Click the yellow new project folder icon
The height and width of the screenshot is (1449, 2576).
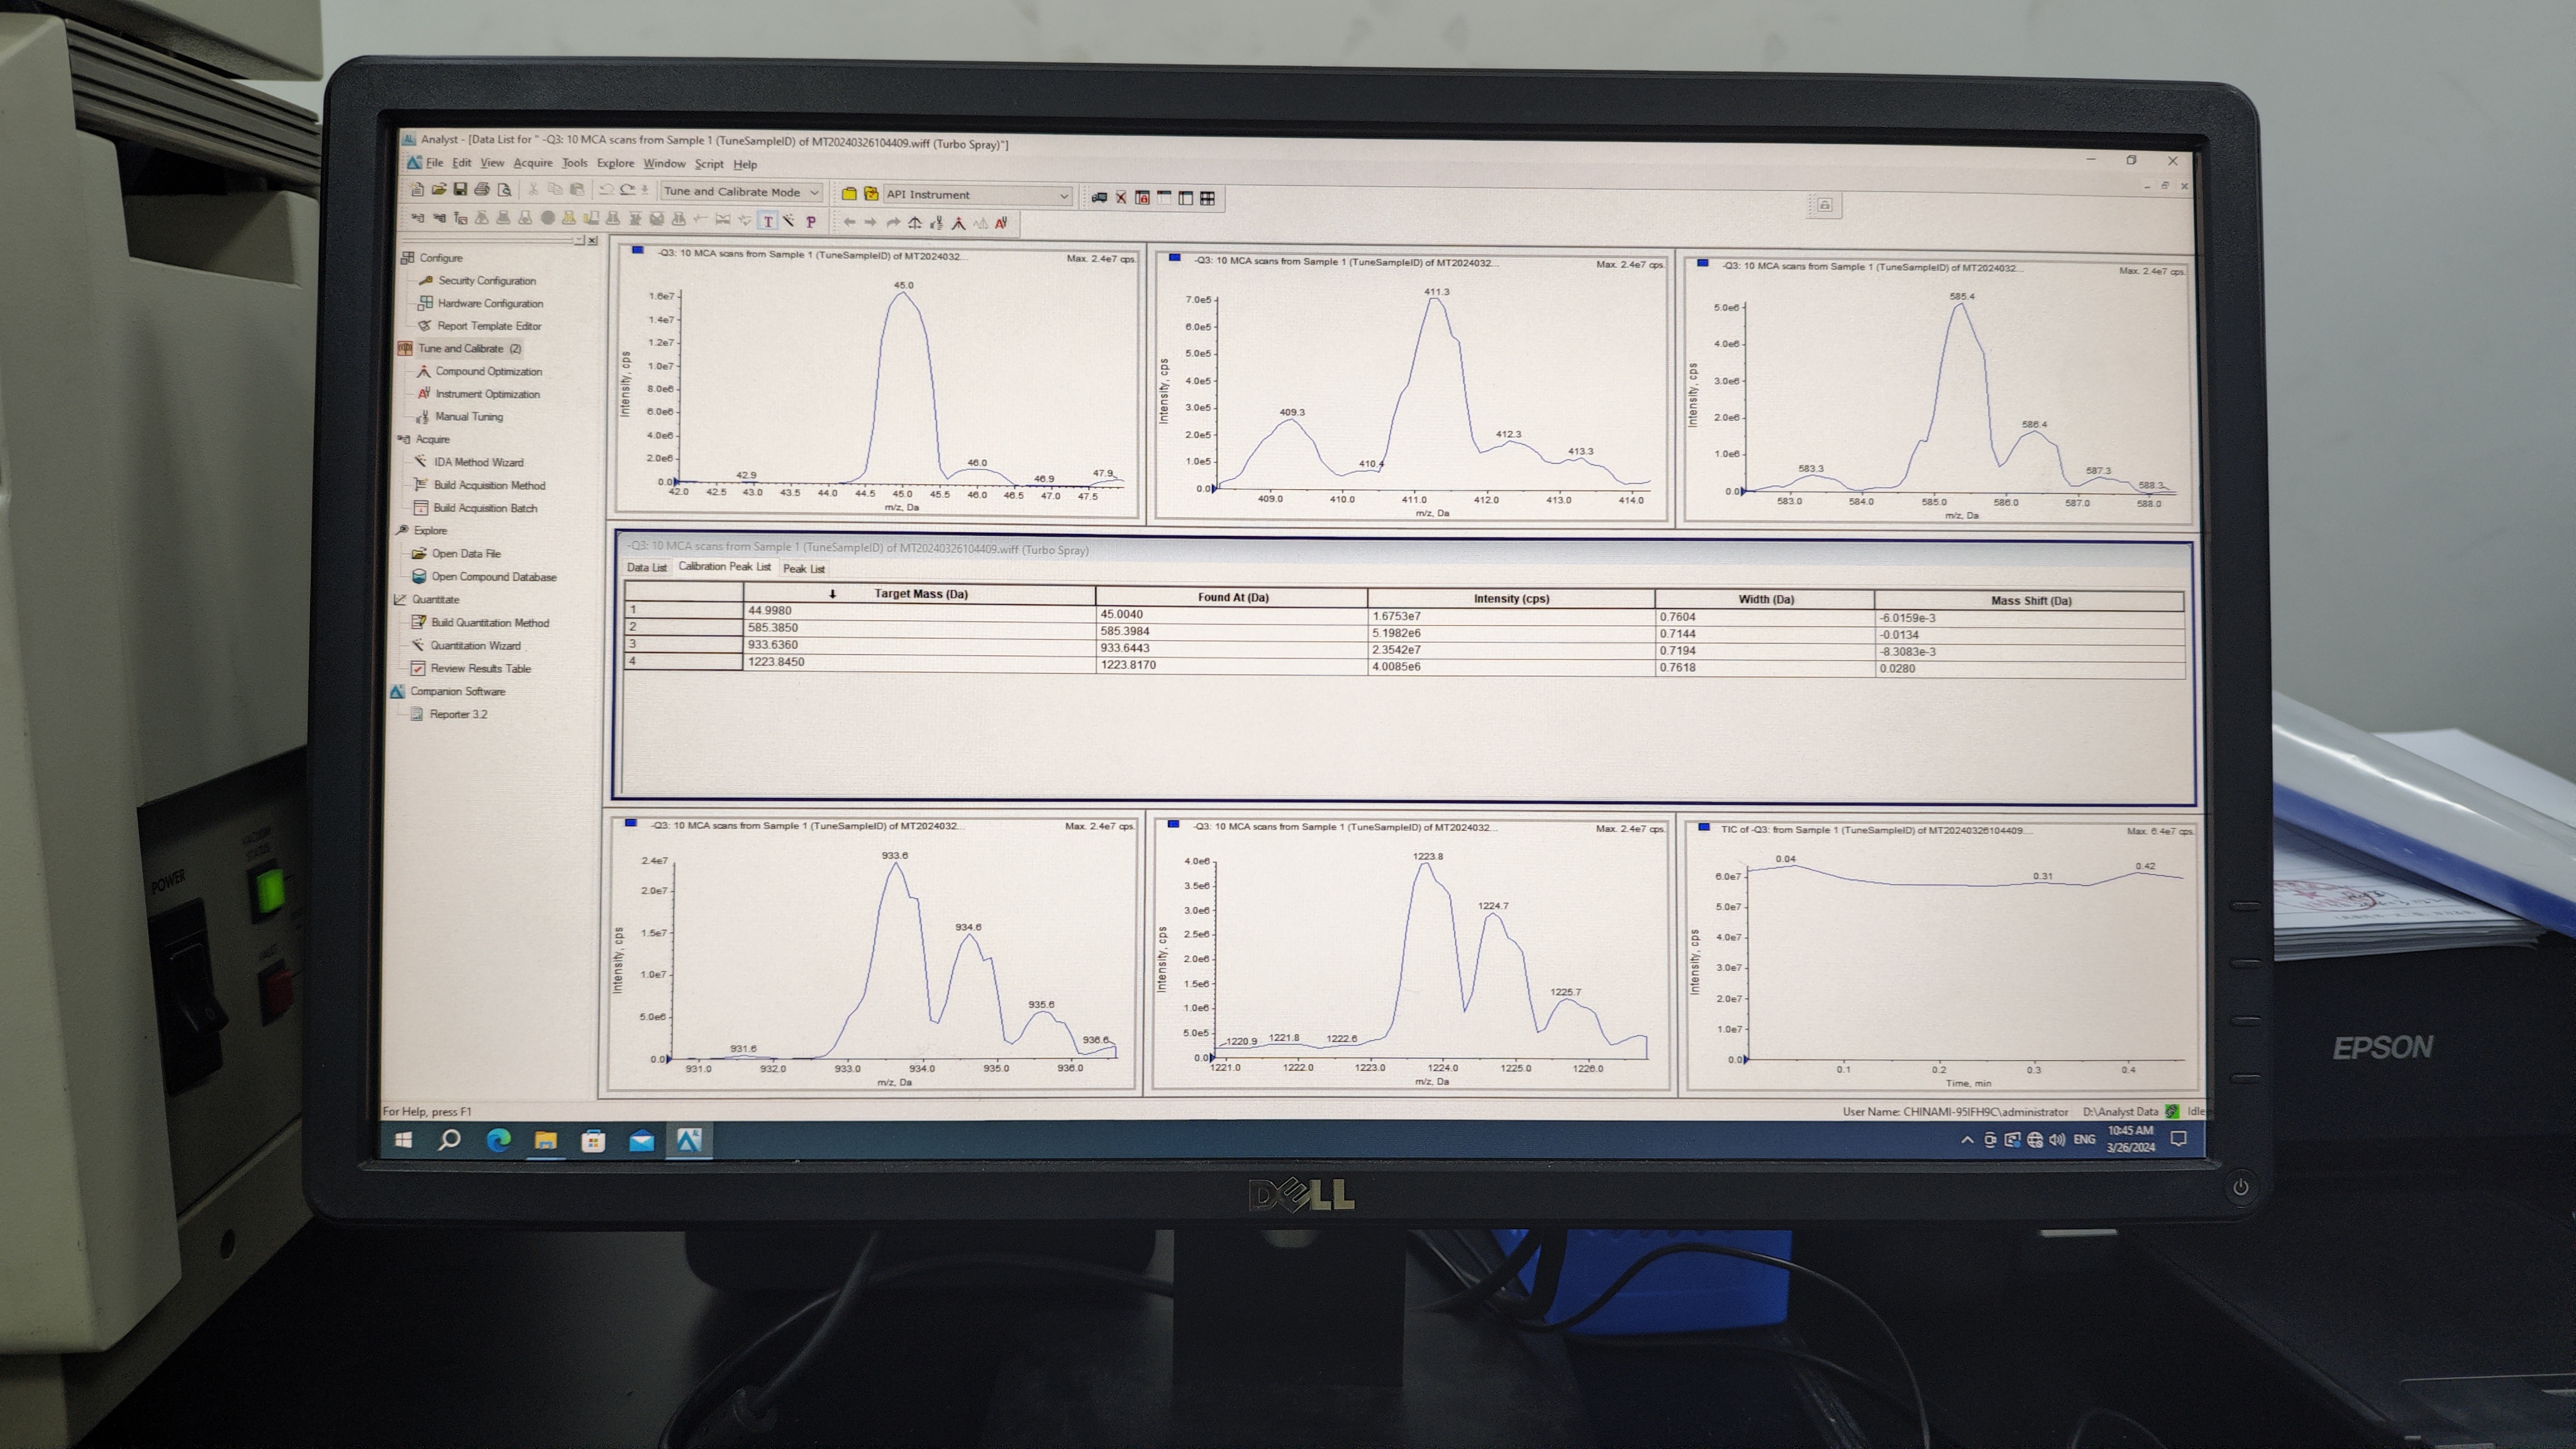(x=849, y=194)
